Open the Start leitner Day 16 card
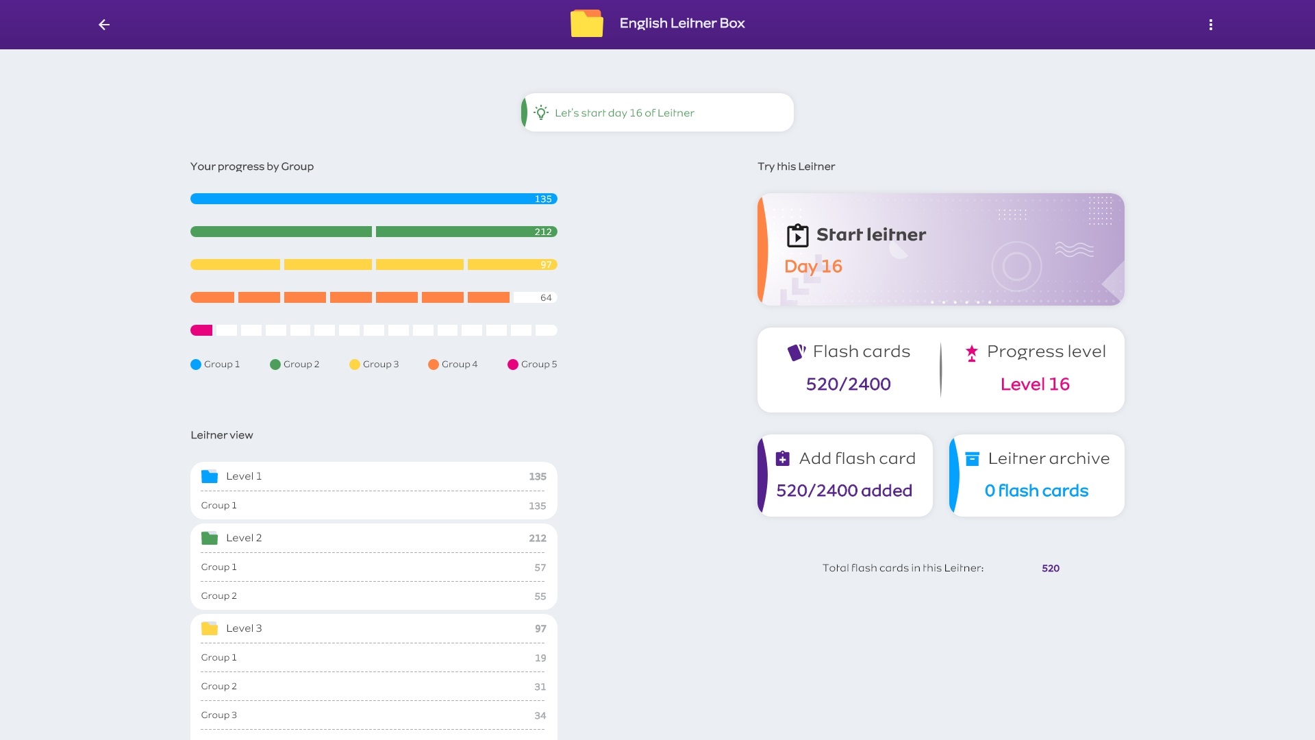 [x=940, y=250]
